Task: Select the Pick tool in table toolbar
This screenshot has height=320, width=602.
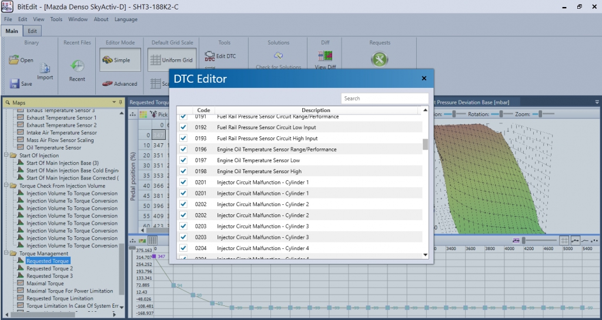Action: [158, 114]
